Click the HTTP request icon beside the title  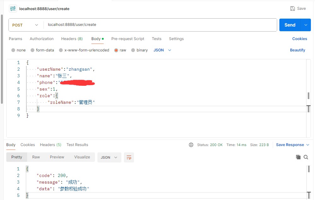13,9
